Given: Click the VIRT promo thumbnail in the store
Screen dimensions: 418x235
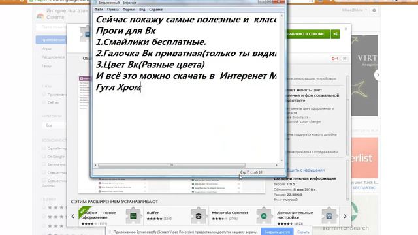Looking at the screenshot, I should click(x=364, y=76).
